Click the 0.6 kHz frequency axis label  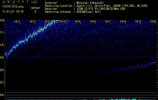point(2,95)
